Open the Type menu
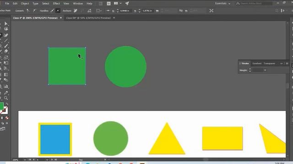Image resolution: width=293 pixels, height=164 pixels. click(35, 4)
